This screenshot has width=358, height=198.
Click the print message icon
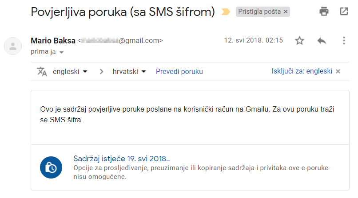coord(324,12)
